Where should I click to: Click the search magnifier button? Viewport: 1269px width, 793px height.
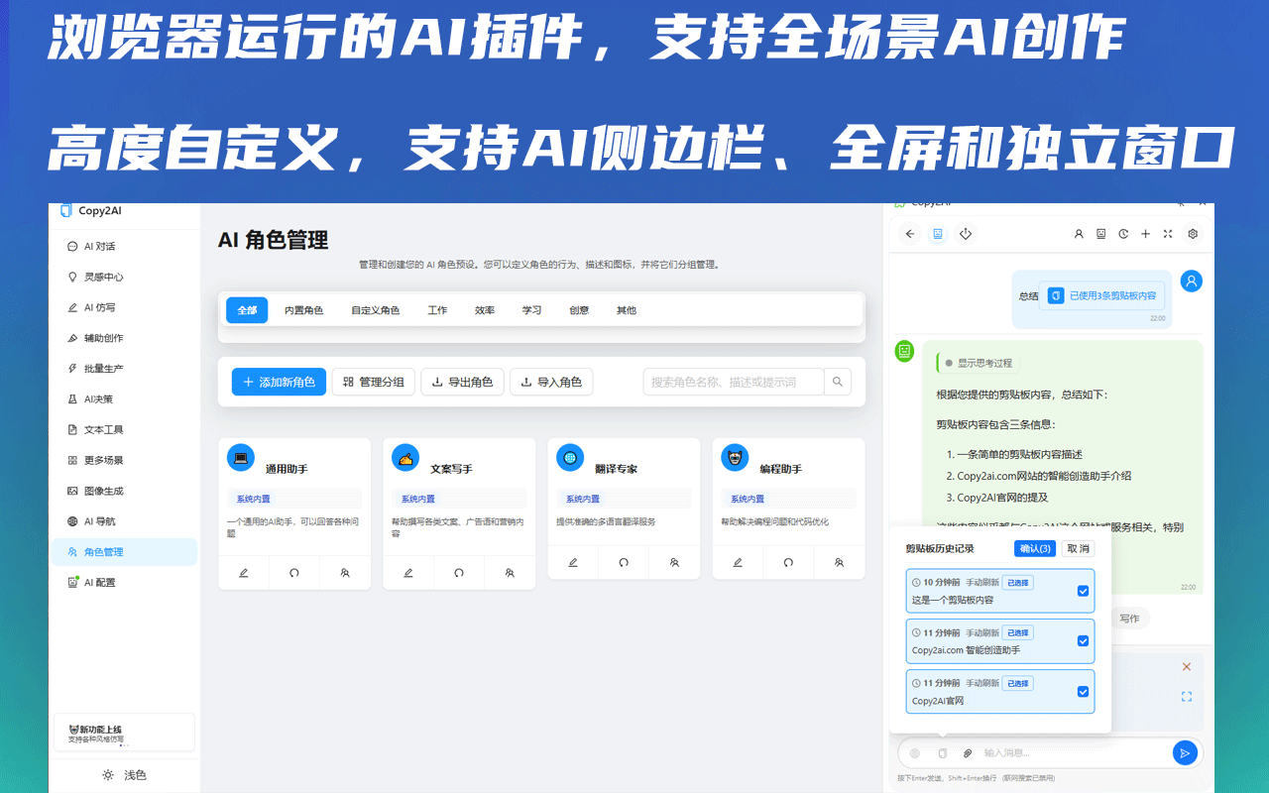point(838,382)
